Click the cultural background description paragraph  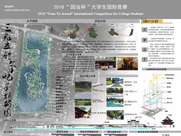pyautogui.click(x=78, y=65)
